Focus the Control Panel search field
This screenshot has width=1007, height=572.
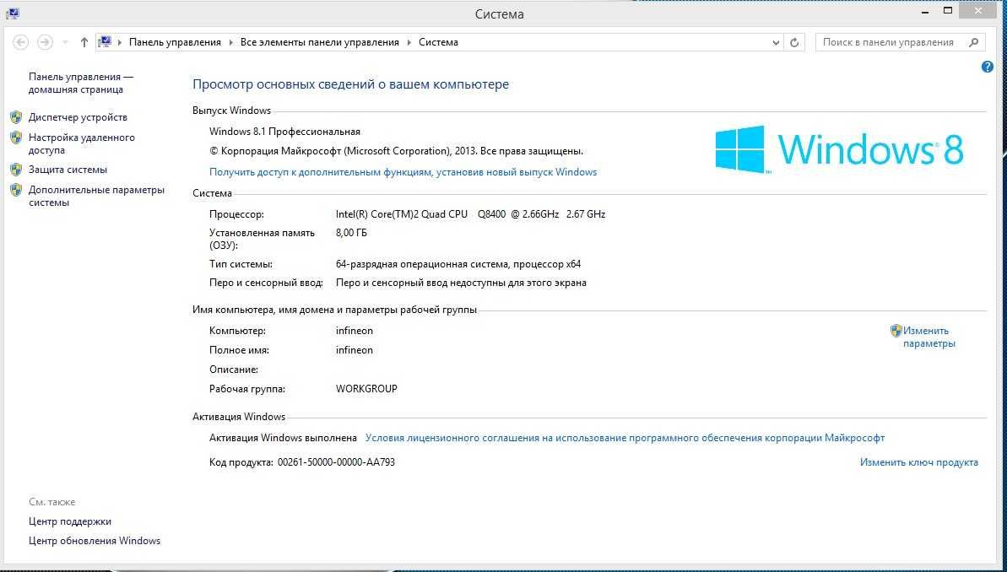tap(901, 42)
